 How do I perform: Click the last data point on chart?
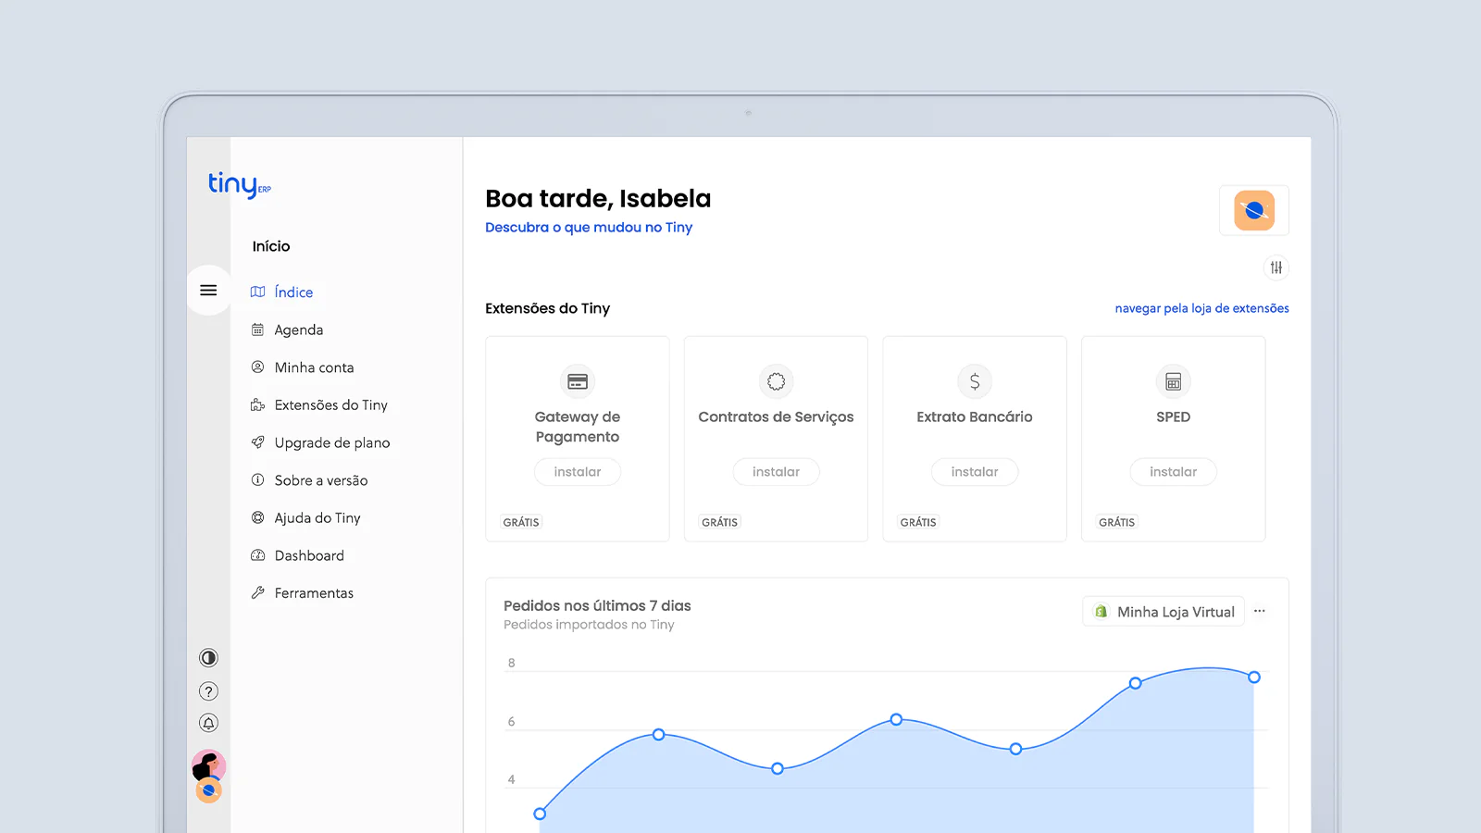coord(1254,678)
